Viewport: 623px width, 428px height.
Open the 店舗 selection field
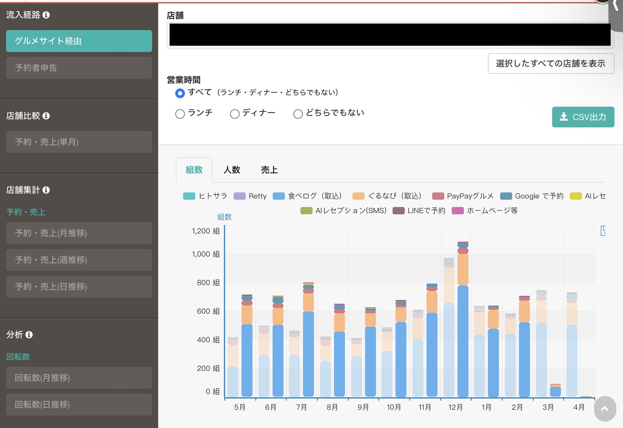[x=390, y=35]
